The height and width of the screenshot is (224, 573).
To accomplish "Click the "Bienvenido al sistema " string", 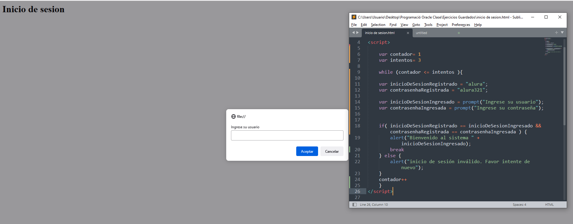I will (440, 138).
